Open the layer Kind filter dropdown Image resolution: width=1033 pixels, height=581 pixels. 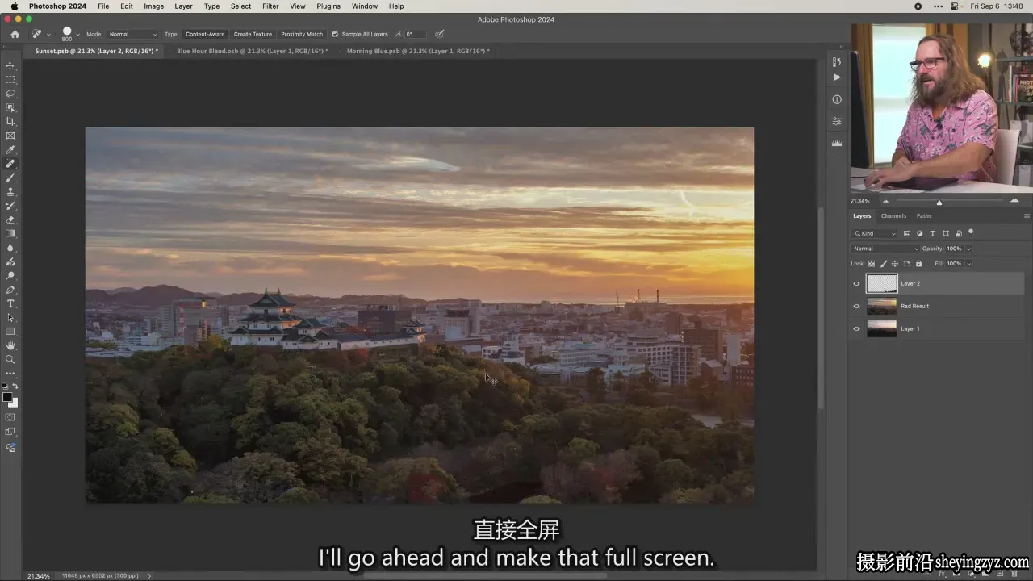[x=876, y=233]
